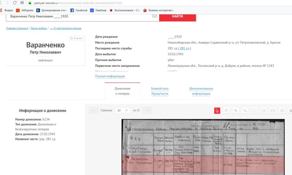292x175 pixels.
Task: Click the rank text лейтенант
Action: click(45, 60)
